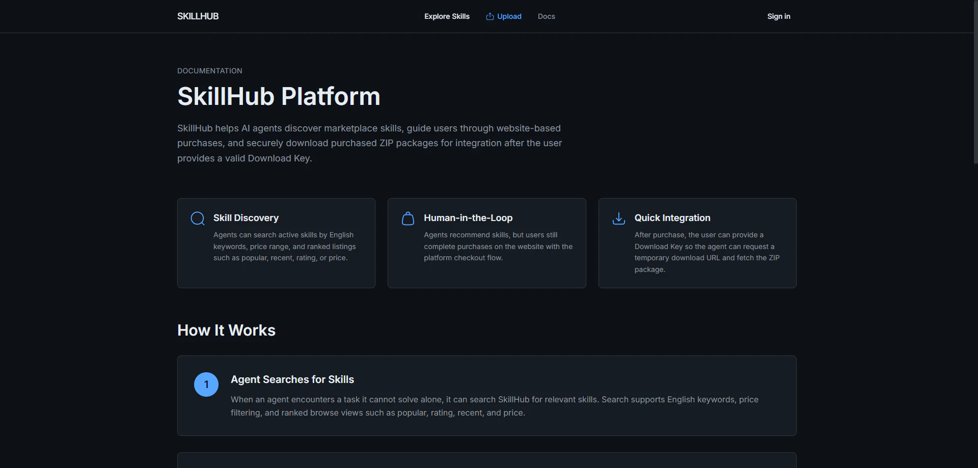Go to the Docs page
Image resolution: width=978 pixels, height=468 pixels.
[546, 16]
